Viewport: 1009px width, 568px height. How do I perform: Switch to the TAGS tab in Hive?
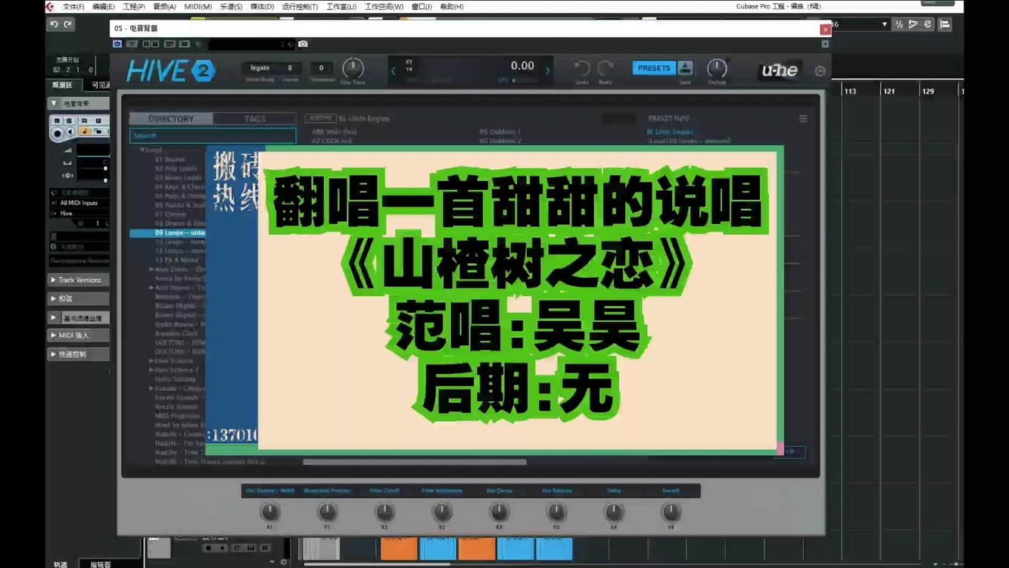[254, 118]
